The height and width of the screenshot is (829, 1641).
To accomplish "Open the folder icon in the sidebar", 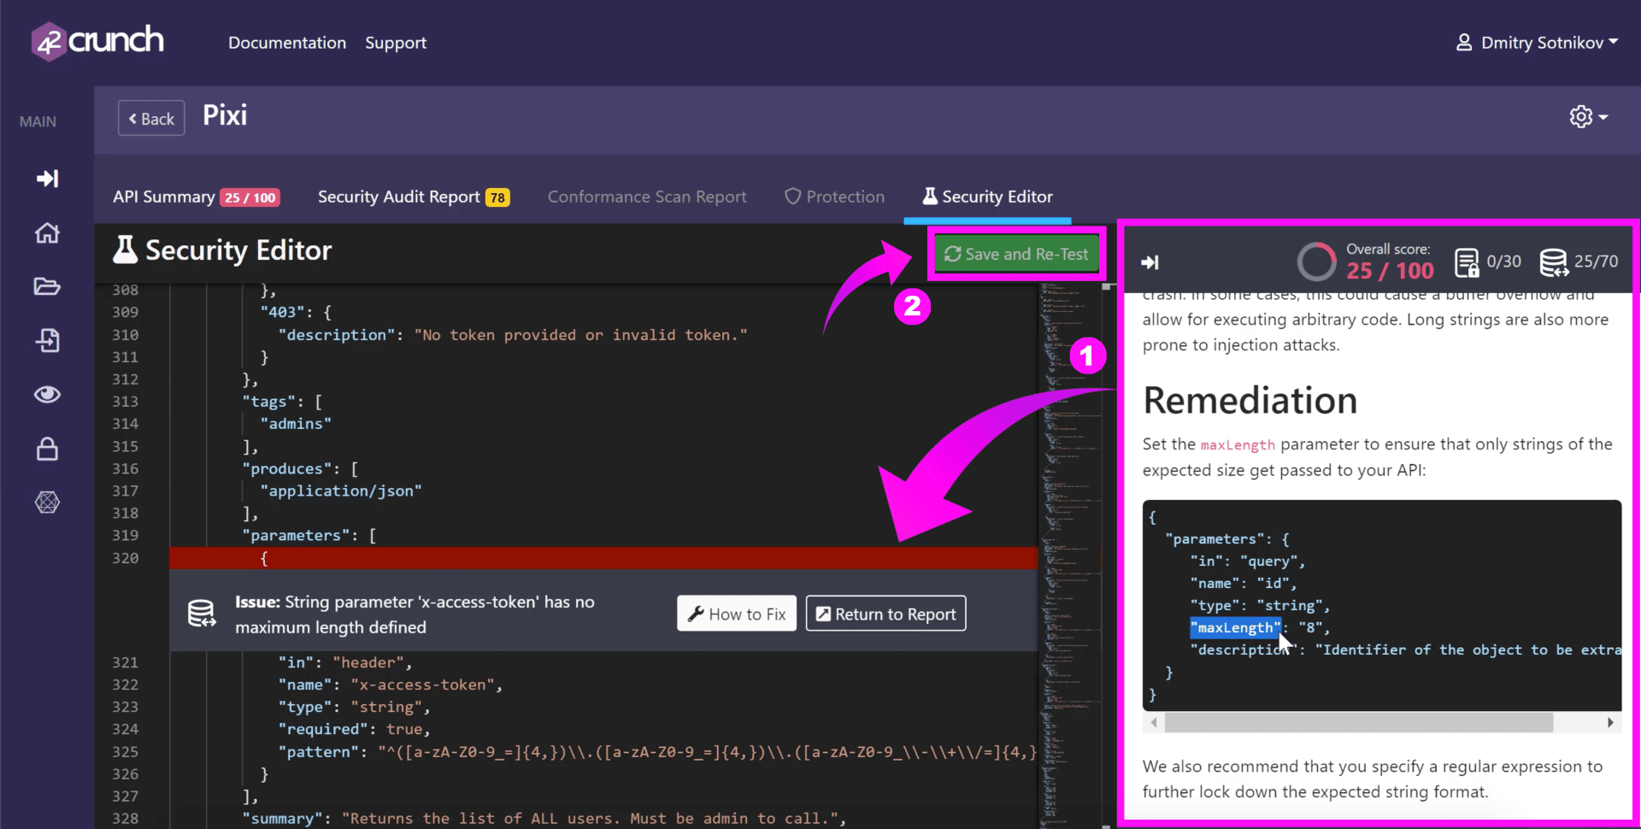I will pos(47,286).
